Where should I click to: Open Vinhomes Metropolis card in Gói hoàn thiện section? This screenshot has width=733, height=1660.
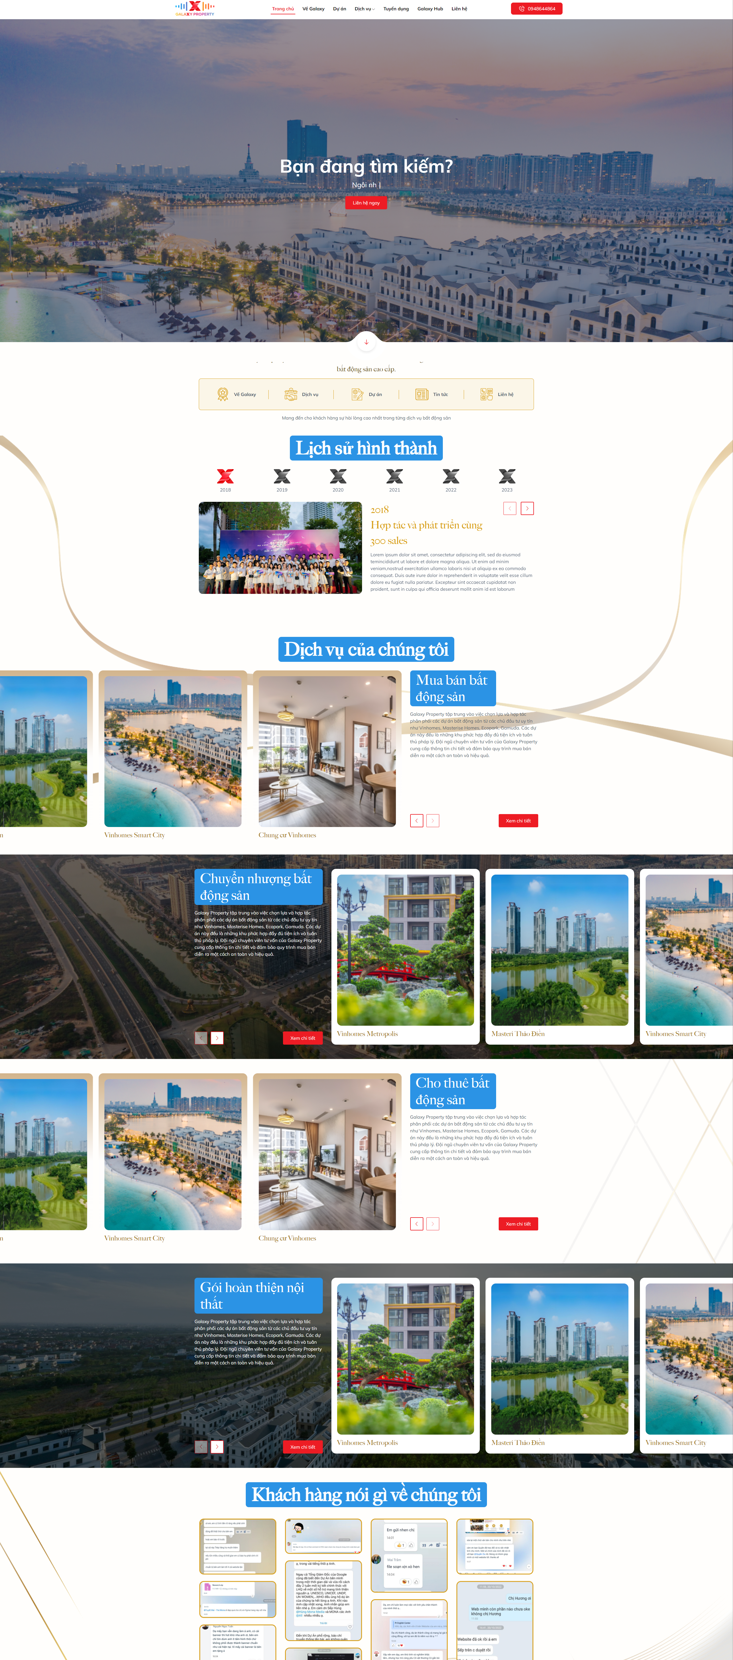point(405,1365)
